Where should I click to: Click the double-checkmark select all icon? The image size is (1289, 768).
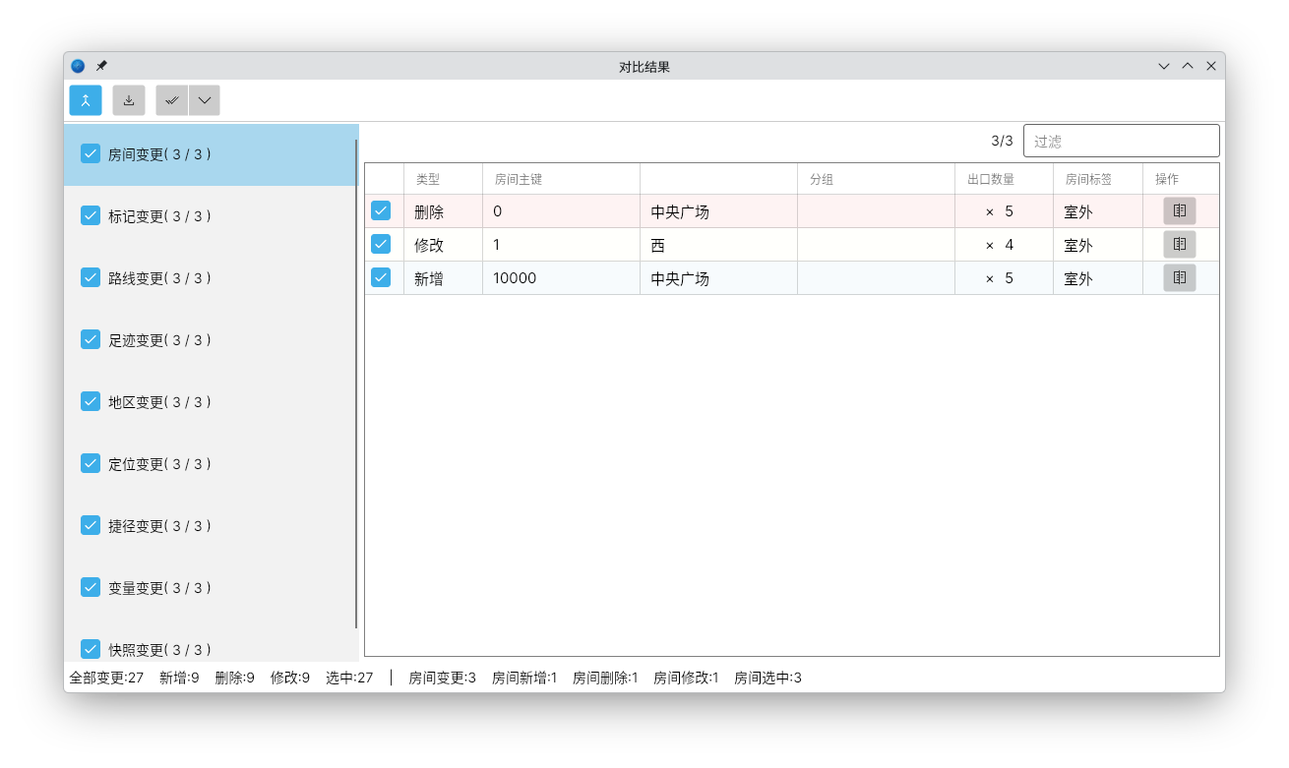[x=172, y=100]
